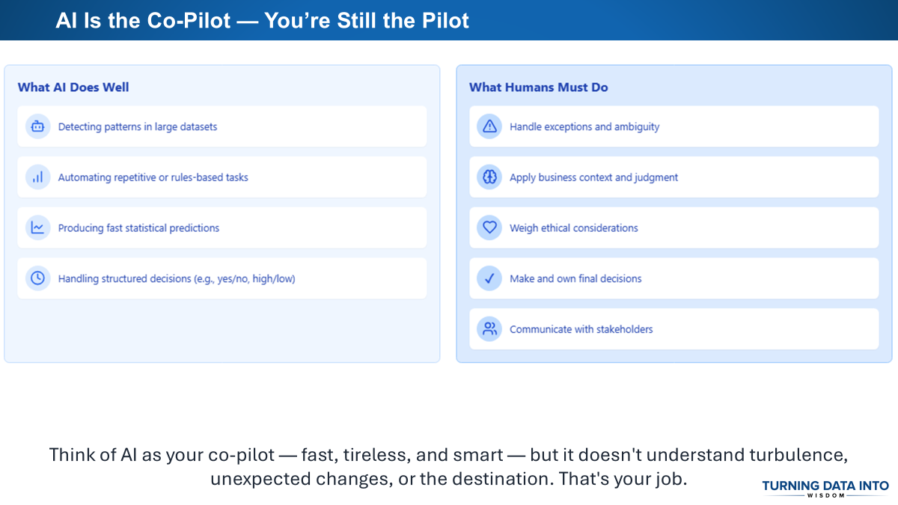898x505 pixels.
Task: Click the bar chart icon for Automating tasks
Action: 37,177
